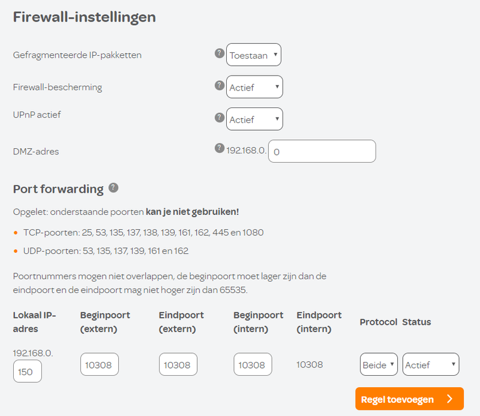Click arrow icon on Regel toevoegen button

(449, 399)
